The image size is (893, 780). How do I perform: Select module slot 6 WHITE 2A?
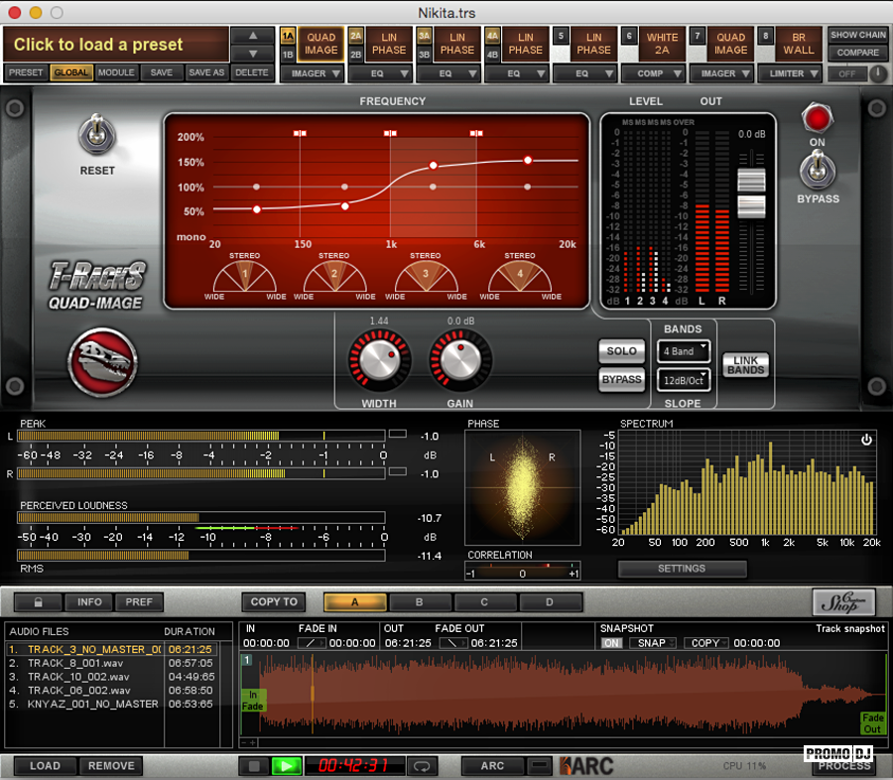coord(662,44)
